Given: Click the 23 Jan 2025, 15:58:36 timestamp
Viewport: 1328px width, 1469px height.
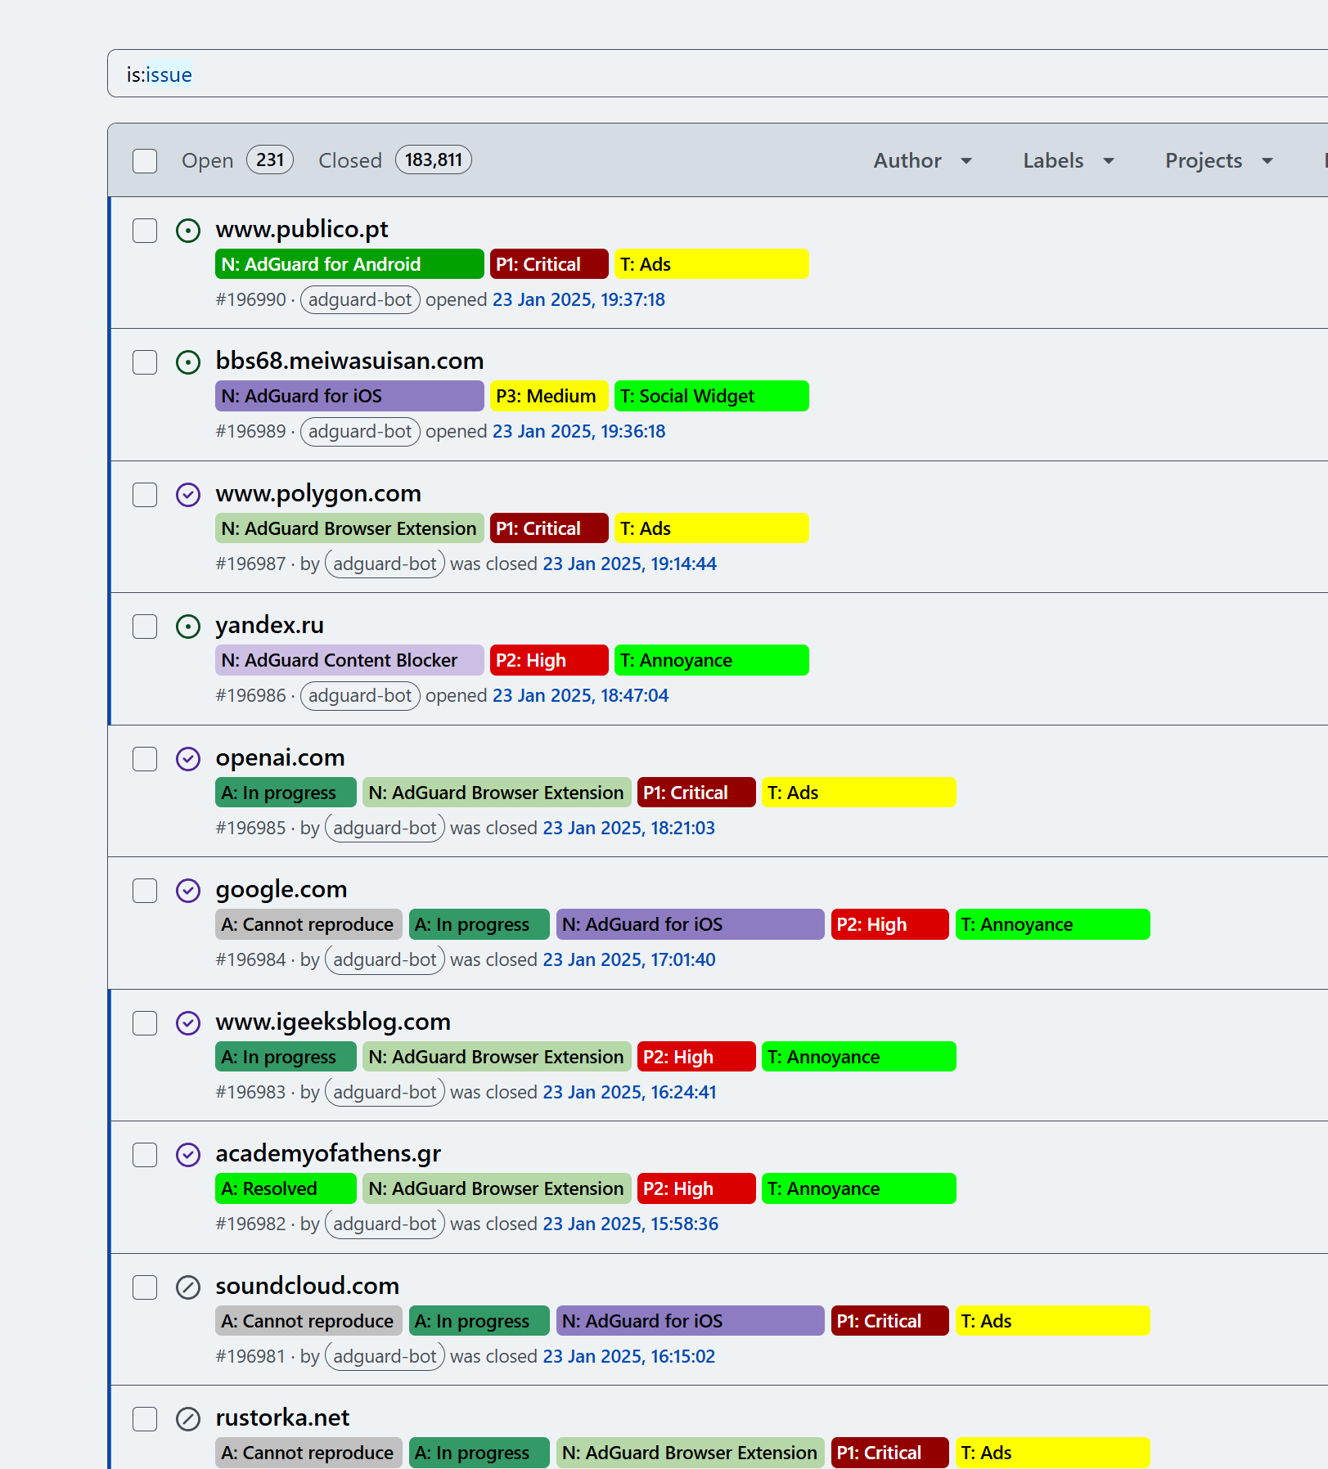Looking at the screenshot, I should click(x=631, y=1224).
